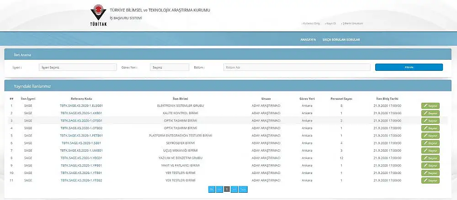Open reference TBTK.SAGE.KS.2020-1.KKB01
Image resolution: width=457 pixels, height=200 pixels.
[81, 113]
